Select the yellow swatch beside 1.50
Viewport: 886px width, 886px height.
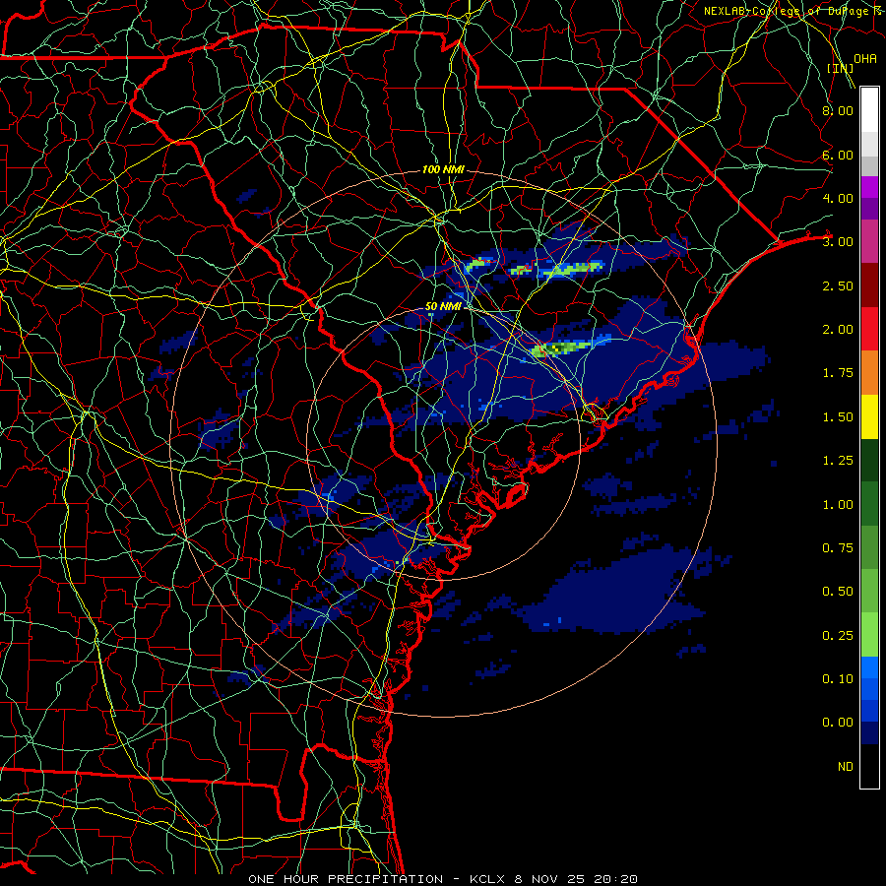point(869,416)
